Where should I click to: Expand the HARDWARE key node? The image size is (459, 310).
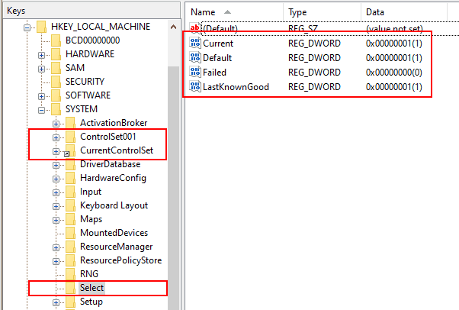41,55
